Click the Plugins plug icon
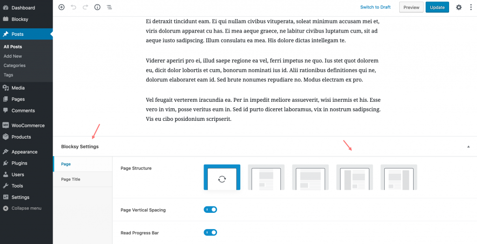Viewport: 477px width, 244px height. [6, 163]
